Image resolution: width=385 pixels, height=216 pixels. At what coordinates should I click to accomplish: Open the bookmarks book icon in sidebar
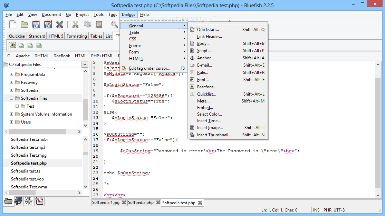pos(18,201)
